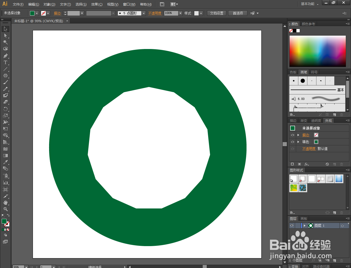
Task: Select the Pencil tool
Action: [5, 89]
